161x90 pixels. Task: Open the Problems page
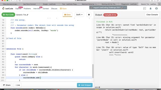pos(27,8)
